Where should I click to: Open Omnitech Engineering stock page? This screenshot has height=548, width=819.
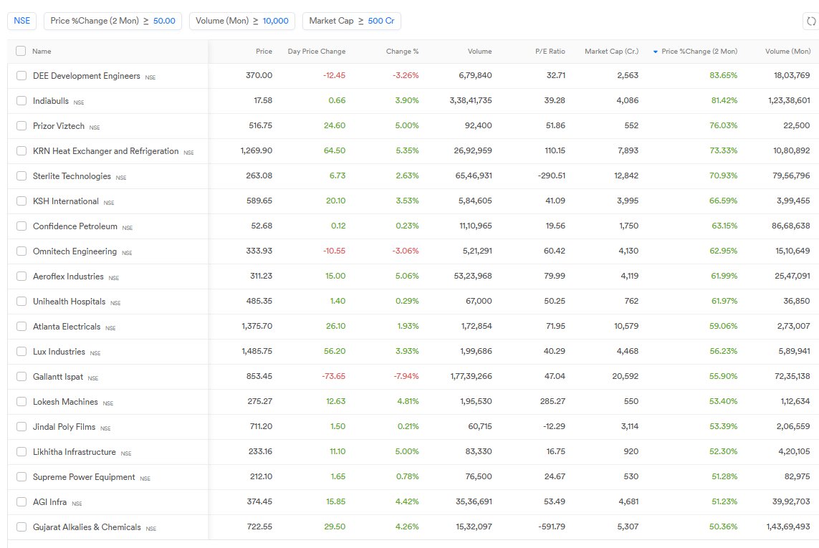[x=75, y=251]
